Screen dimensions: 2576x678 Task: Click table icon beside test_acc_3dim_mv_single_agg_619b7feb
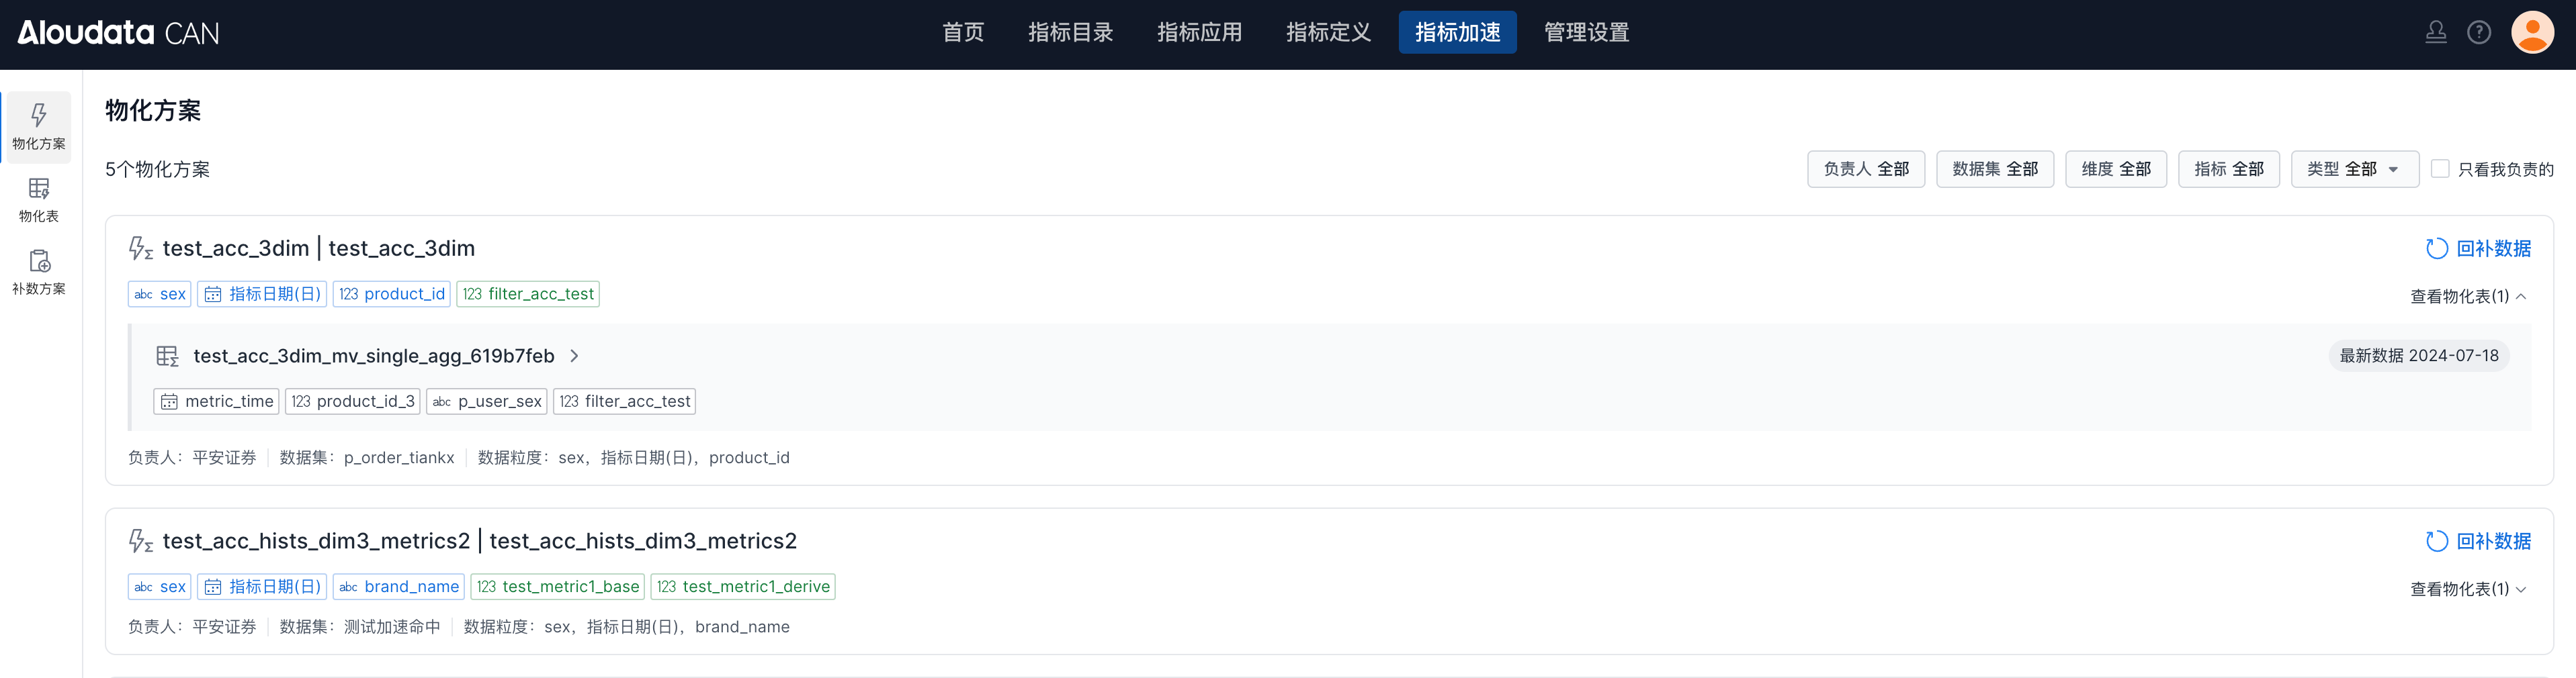pyautogui.click(x=167, y=356)
